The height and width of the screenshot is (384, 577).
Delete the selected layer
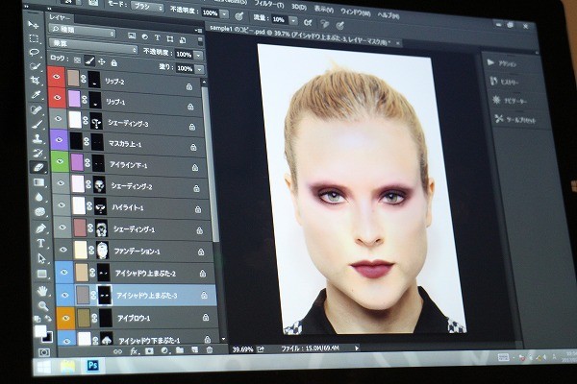click(x=210, y=349)
